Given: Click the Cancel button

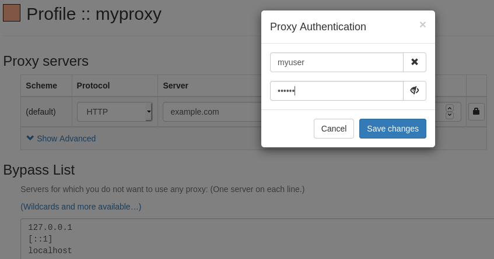Looking at the screenshot, I should (334, 129).
